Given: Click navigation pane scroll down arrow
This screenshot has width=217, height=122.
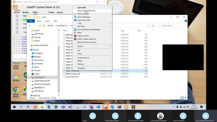Looking at the screenshot, I should [x=59, y=95].
